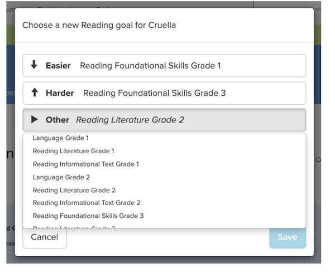Click the up arrow icon beside Harder
Screen dimensions: 335x273
(x=35, y=93)
